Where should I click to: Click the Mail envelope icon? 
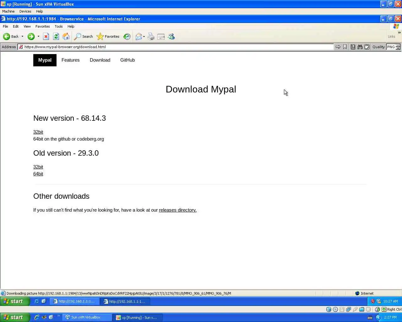click(x=139, y=36)
